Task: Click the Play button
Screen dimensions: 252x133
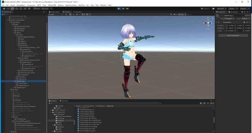Action: click(x=119, y=9)
